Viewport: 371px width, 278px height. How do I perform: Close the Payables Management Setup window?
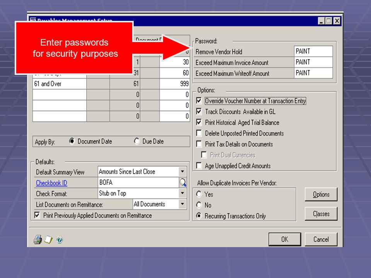coord(337,21)
